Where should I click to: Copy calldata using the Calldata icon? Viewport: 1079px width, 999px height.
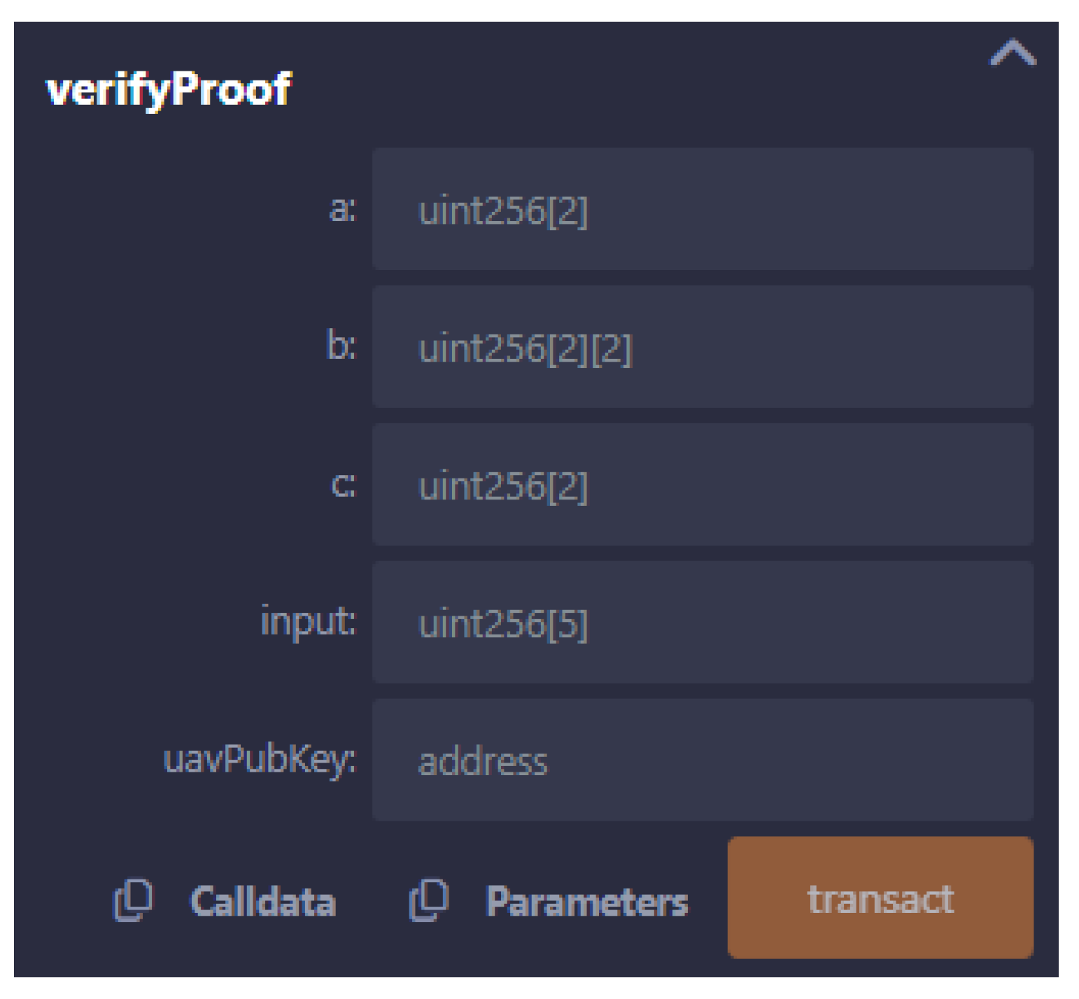pos(132,900)
